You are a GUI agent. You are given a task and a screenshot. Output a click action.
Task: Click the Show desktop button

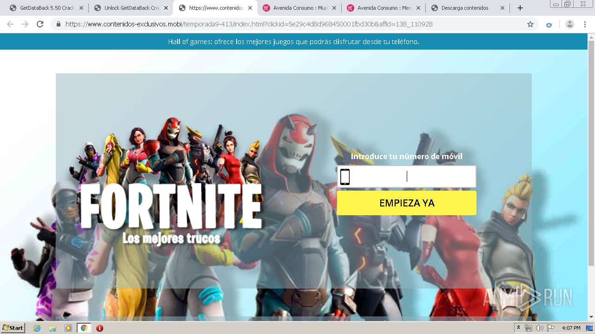click(x=590, y=328)
